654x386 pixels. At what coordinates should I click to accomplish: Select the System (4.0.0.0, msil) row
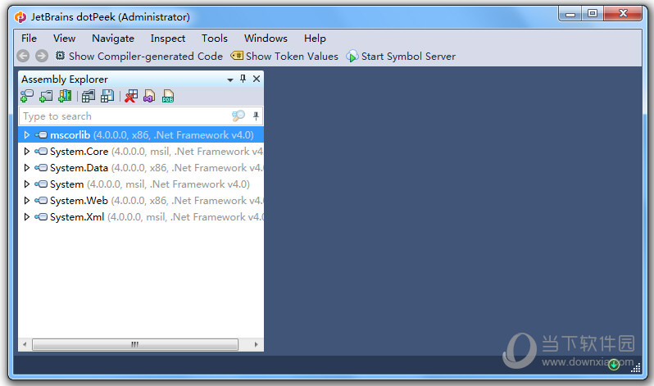(x=141, y=184)
